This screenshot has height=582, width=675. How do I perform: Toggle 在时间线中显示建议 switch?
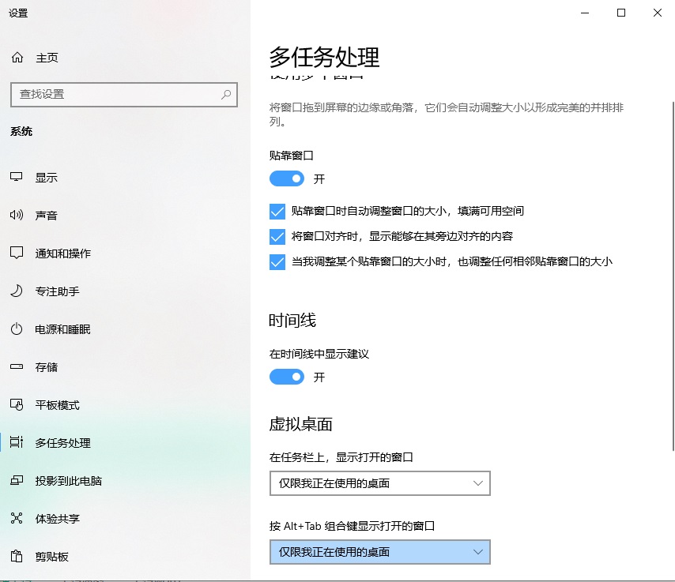pos(287,377)
